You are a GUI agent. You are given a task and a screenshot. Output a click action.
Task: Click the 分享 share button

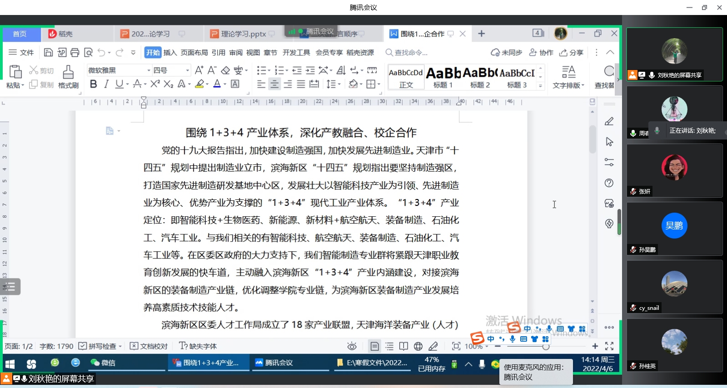(x=571, y=53)
